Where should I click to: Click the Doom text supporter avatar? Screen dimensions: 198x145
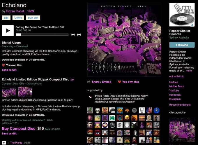[112, 132]
